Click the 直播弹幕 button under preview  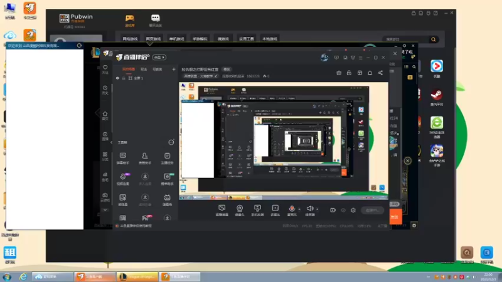click(x=222, y=211)
